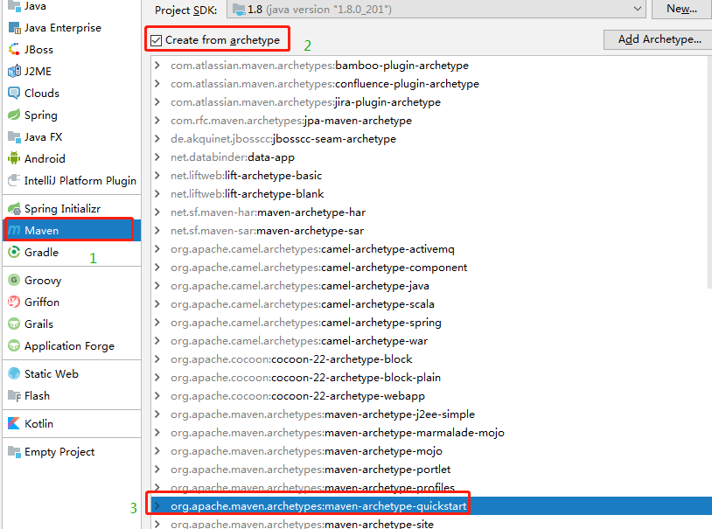Select Gradle project type
The image size is (712, 529).
(x=72, y=252)
